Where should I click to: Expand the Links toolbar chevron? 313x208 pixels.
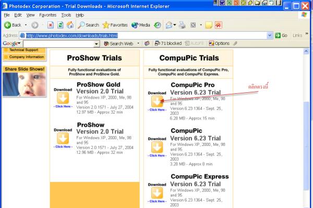pos(307,33)
